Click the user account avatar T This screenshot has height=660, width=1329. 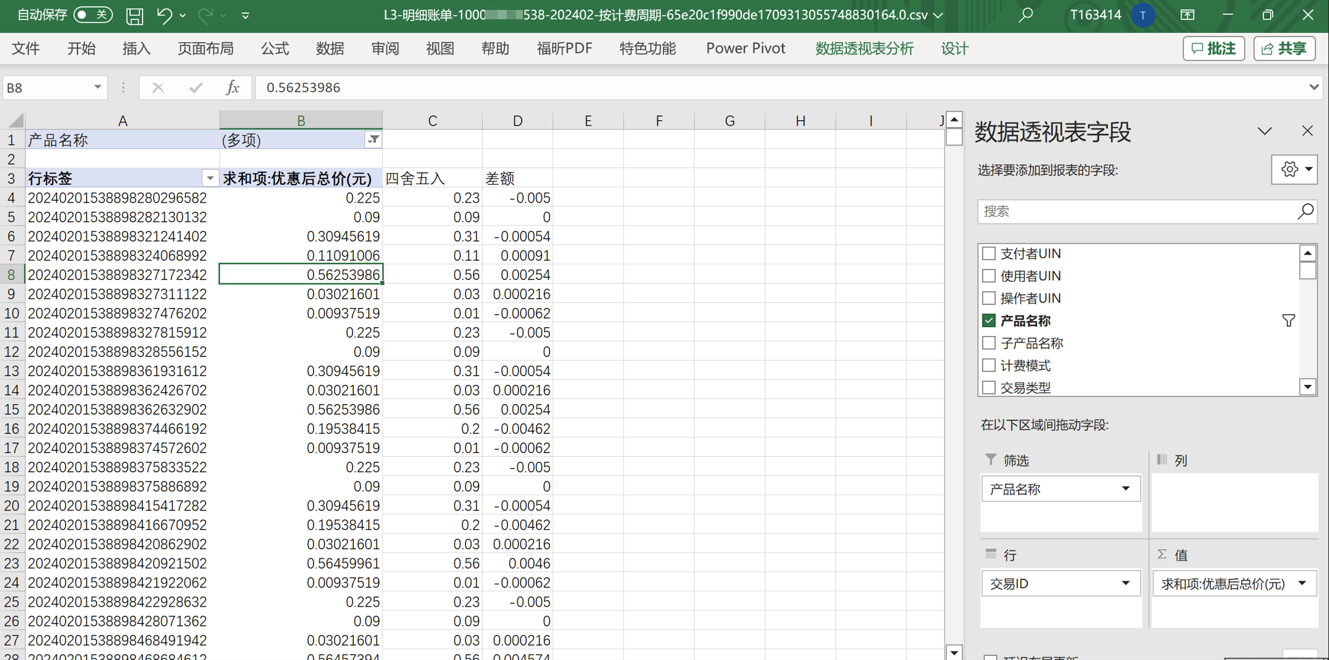pyautogui.click(x=1143, y=15)
